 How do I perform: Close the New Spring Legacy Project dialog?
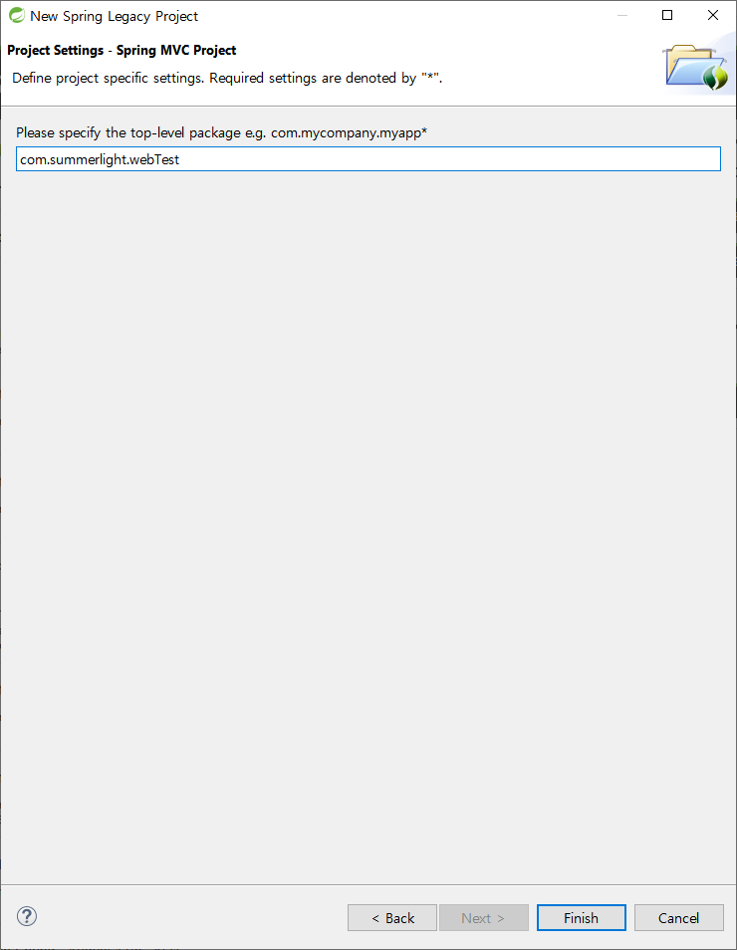tap(713, 15)
